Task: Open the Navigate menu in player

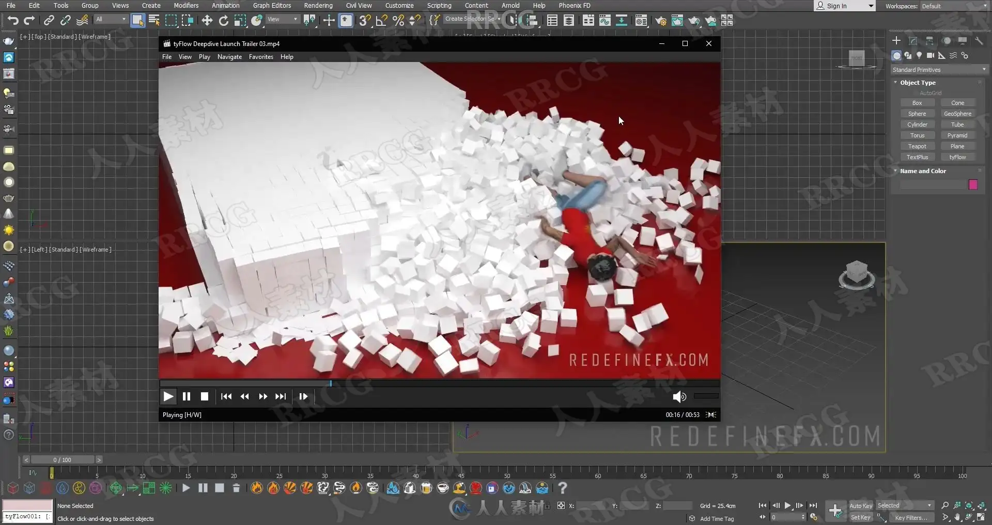Action: click(229, 57)
